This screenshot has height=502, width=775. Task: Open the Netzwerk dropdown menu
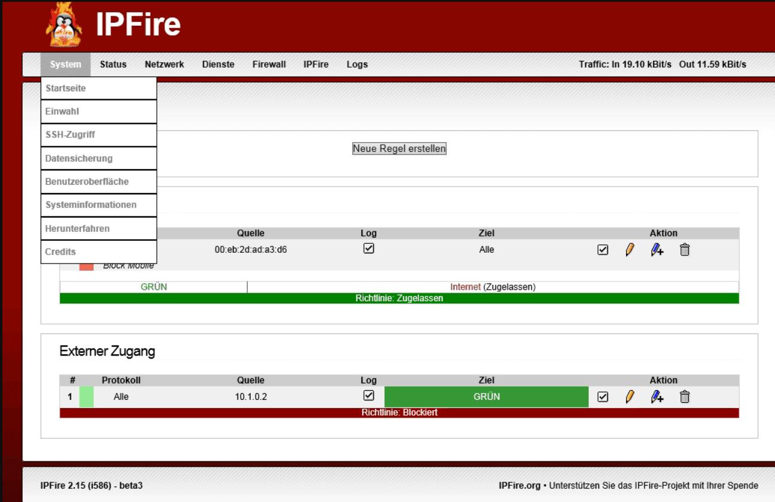coord(164,65)
